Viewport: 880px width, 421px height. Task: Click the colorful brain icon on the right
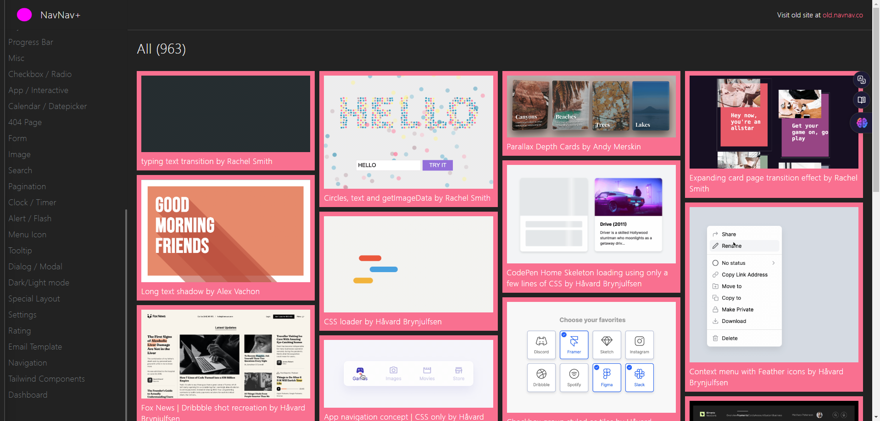click(x=861, y=122)
